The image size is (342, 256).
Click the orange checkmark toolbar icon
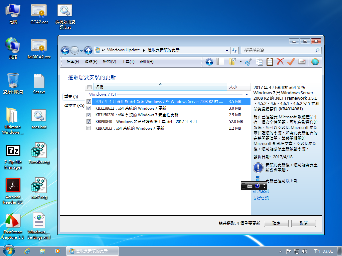pos(291,62)
